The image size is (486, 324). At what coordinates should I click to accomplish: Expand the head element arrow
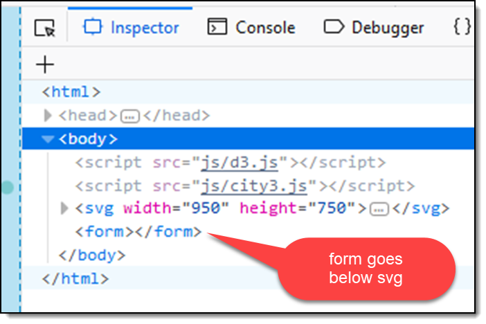point(48,116)
